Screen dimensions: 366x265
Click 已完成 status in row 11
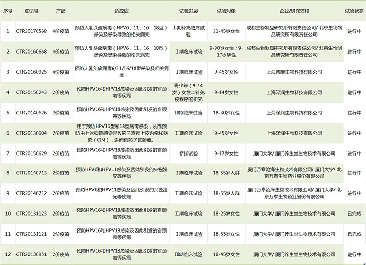tap(354, 234)
